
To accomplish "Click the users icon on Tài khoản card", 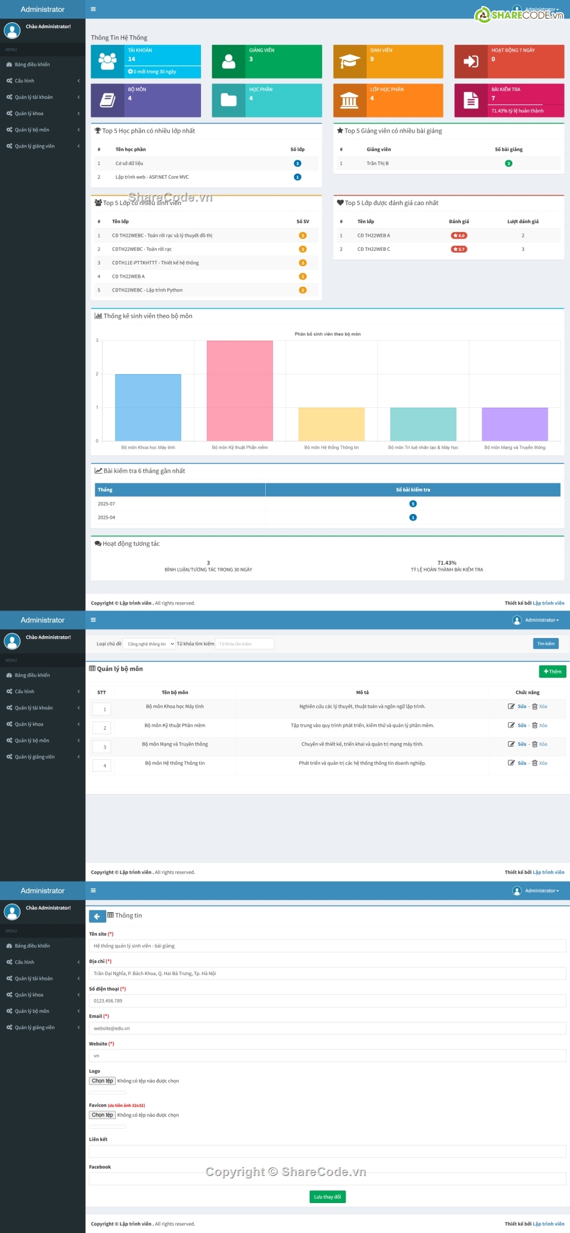I will [107, 61].
